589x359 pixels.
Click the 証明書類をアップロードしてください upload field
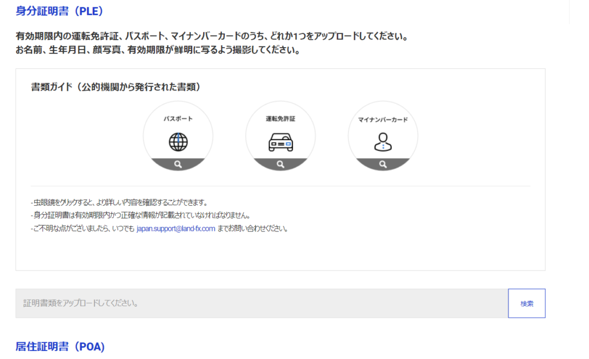tap(262, 303)
